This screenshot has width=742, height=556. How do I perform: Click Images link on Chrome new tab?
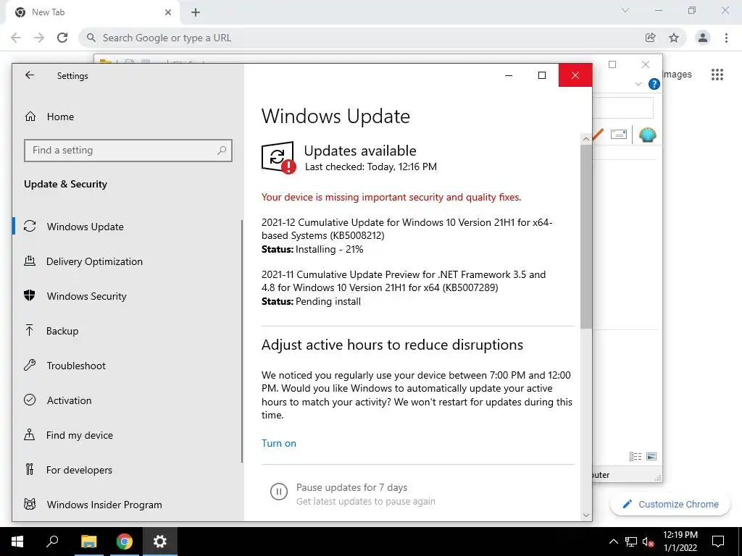677,75
